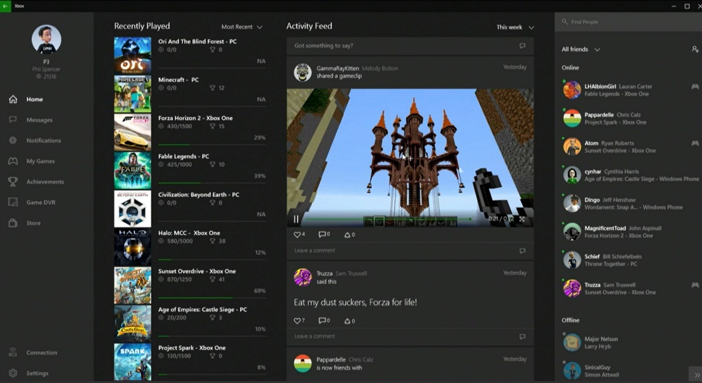Open Achievements via the trophy icon

(x=13, y=182)
